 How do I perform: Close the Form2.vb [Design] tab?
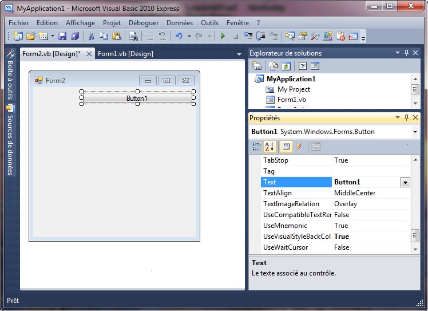89,54
